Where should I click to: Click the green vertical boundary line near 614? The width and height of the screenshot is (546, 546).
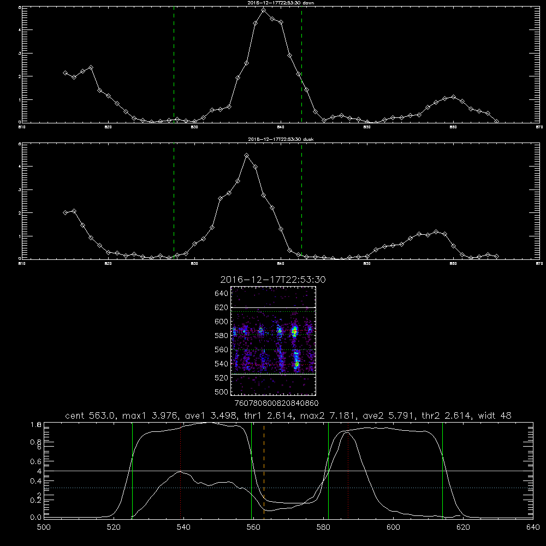443,470
